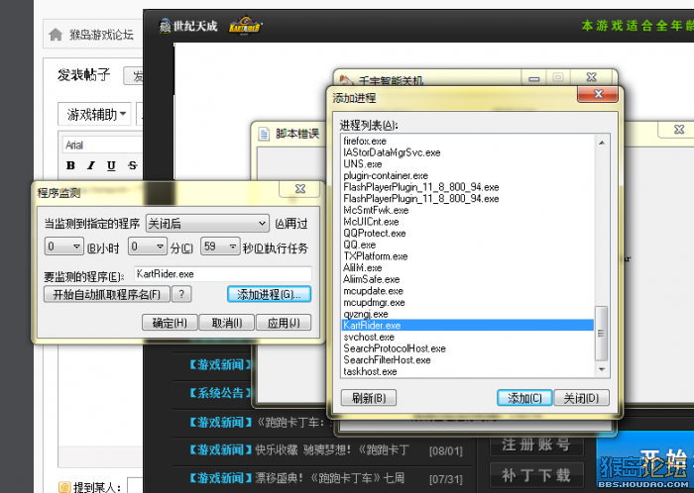
Task: Click the script error document icon
Action: click(265, 134)
